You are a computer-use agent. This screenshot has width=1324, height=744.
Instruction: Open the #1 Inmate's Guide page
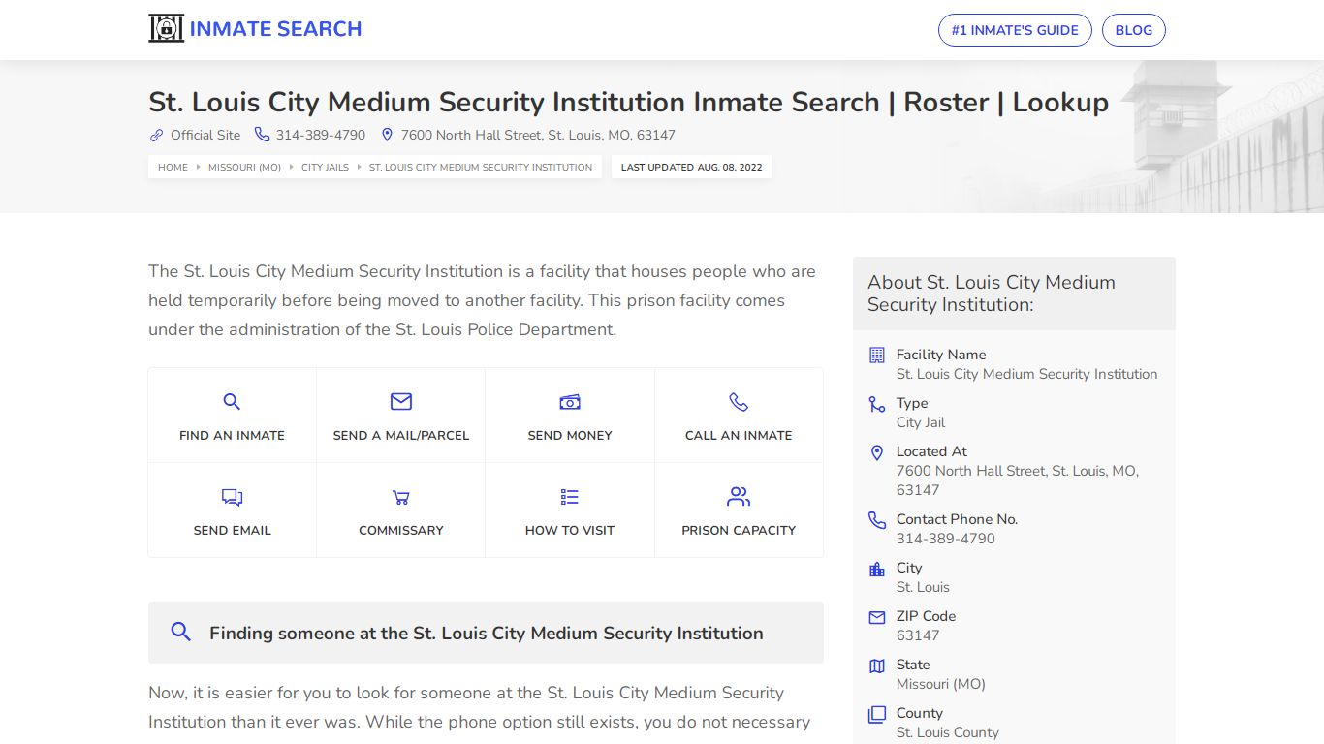click(x=1015, y=30)
